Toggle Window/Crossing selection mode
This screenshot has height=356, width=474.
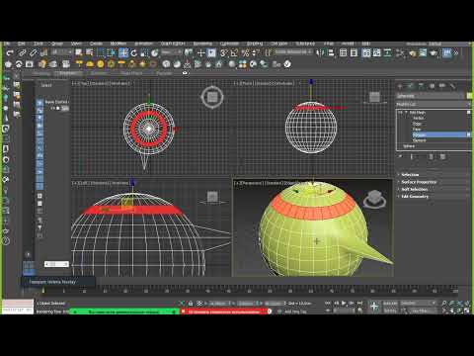click(112, 52)
